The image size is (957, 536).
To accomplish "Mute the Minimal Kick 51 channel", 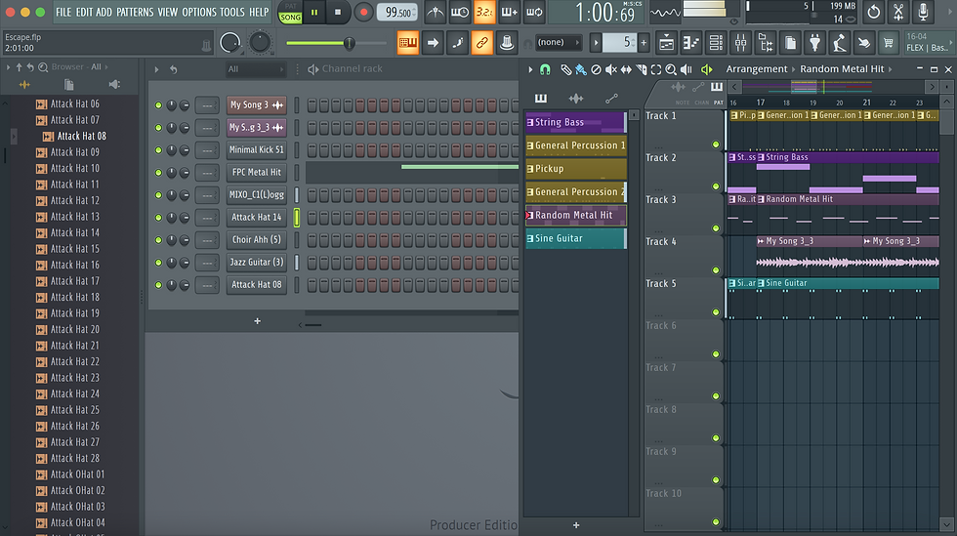I will (x=158, y=150).
